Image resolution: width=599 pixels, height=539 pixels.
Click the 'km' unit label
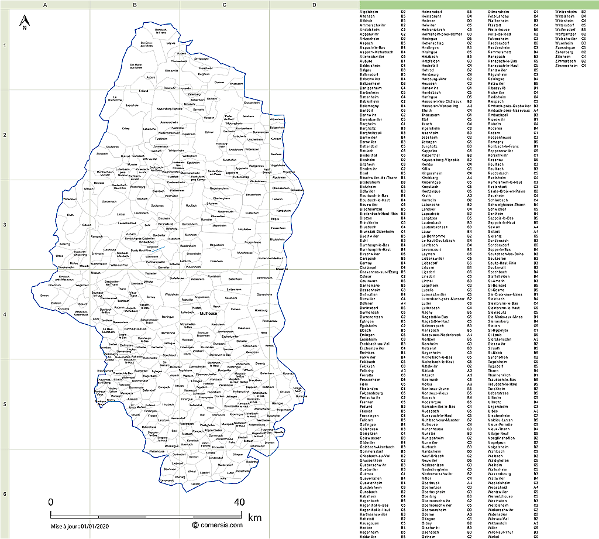click(x=255, y=517)
